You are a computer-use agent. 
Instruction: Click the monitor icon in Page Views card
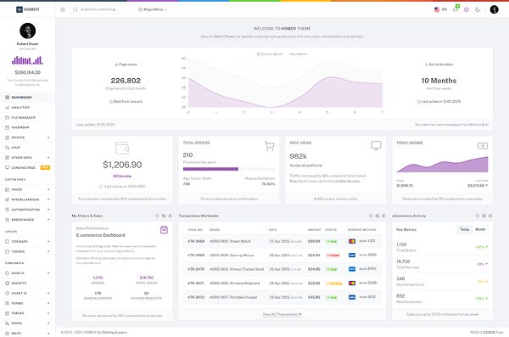(x=376, y=146)
